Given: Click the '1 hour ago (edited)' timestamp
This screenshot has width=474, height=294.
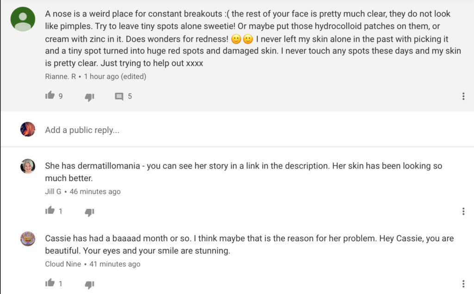Looking at the screenshot, I should [x=115, y=76].
